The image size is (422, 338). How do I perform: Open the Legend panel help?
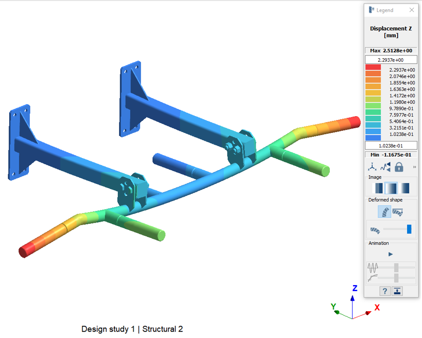(x=385, y=291)
